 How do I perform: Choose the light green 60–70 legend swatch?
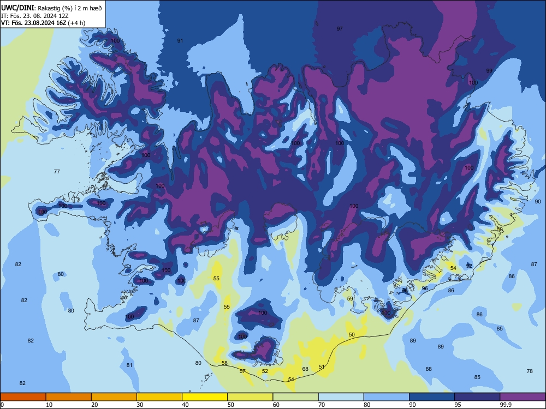(x=295, y=397)
